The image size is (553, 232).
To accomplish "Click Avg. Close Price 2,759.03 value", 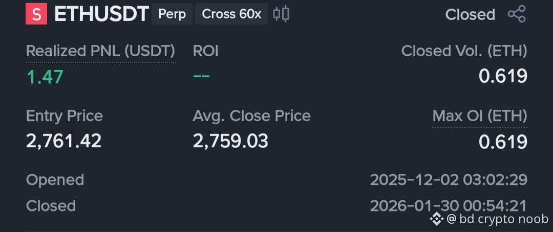I will coord(230,141).
